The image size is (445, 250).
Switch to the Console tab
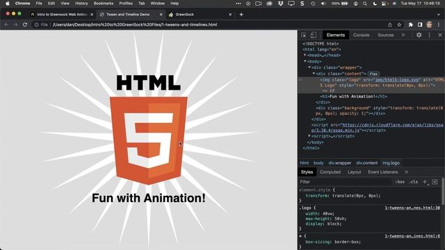pyautogui.click(x=361, y=35)
